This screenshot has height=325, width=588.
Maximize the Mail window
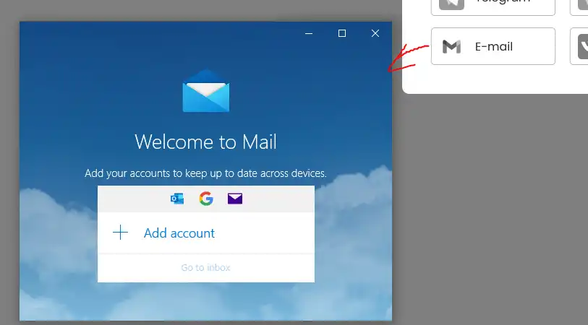[x=342, y=33]
